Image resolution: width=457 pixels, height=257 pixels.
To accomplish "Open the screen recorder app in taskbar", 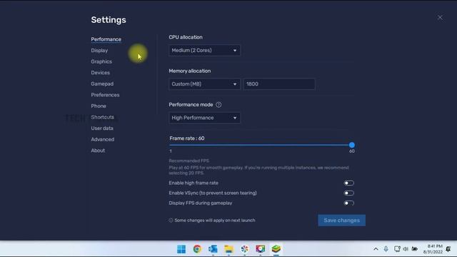I will click(x=260, y=249).
